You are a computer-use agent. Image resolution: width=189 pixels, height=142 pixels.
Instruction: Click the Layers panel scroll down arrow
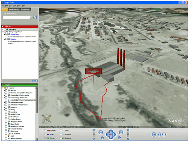pos(36,139)
